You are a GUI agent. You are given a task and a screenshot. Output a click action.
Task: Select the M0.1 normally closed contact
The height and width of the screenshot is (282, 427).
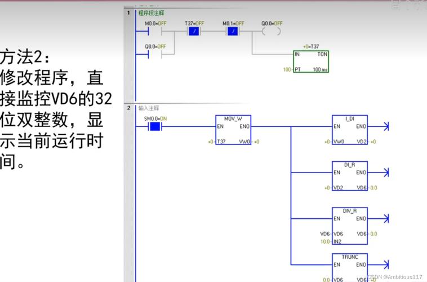[233, 32]
